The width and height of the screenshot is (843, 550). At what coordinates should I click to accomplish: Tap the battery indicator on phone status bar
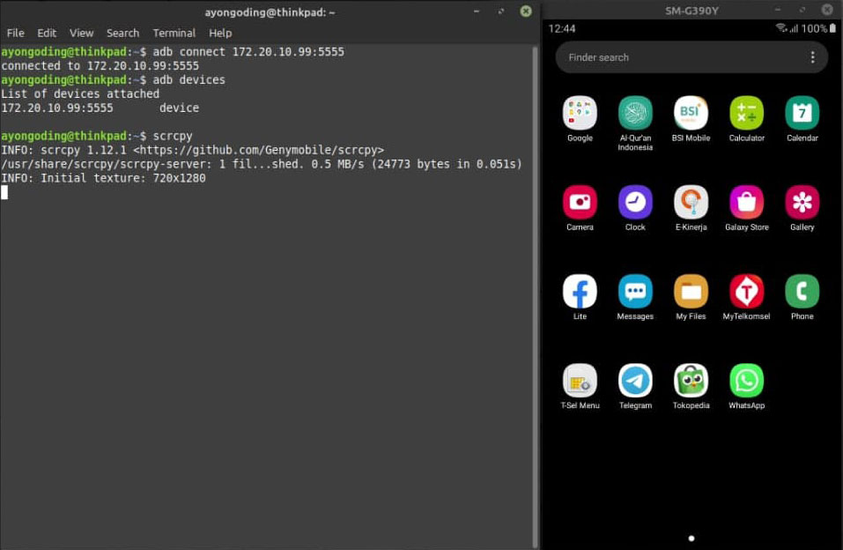[832, 28]
